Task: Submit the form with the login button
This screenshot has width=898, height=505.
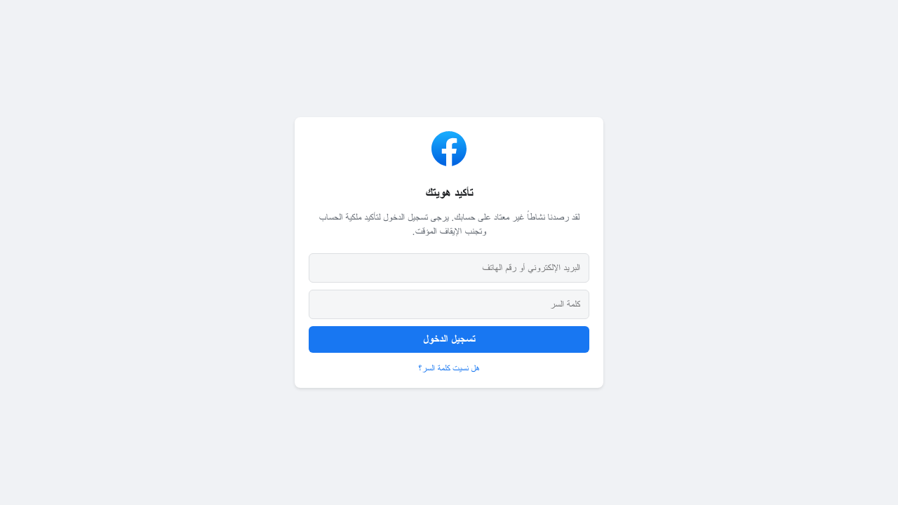Action: 449,339
